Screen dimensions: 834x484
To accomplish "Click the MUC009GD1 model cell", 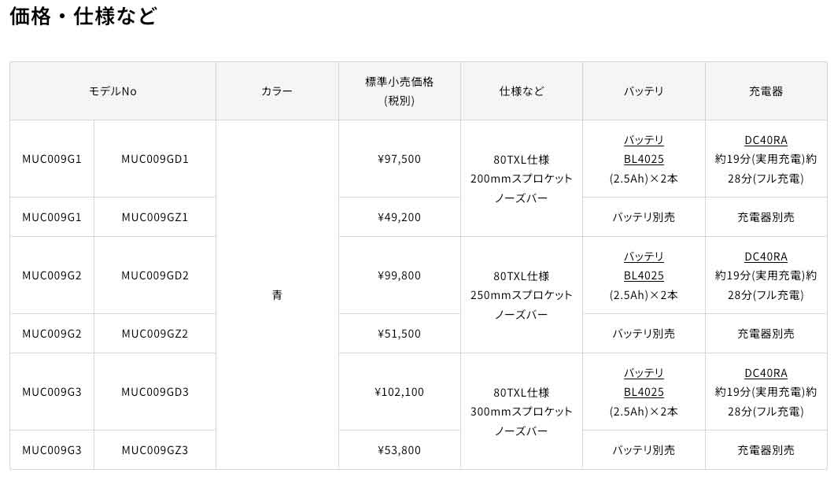I will (155, 159).
